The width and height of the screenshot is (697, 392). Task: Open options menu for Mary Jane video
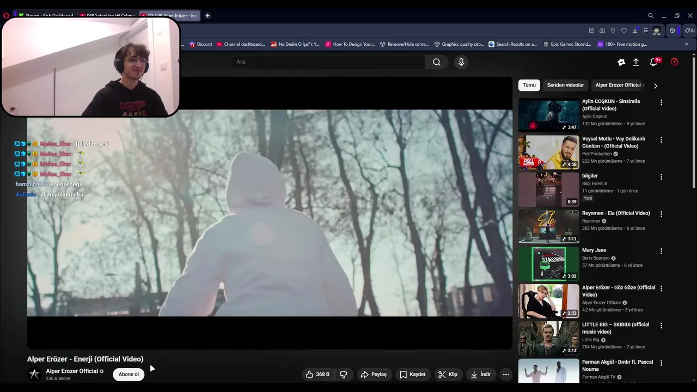click(661, 252)
